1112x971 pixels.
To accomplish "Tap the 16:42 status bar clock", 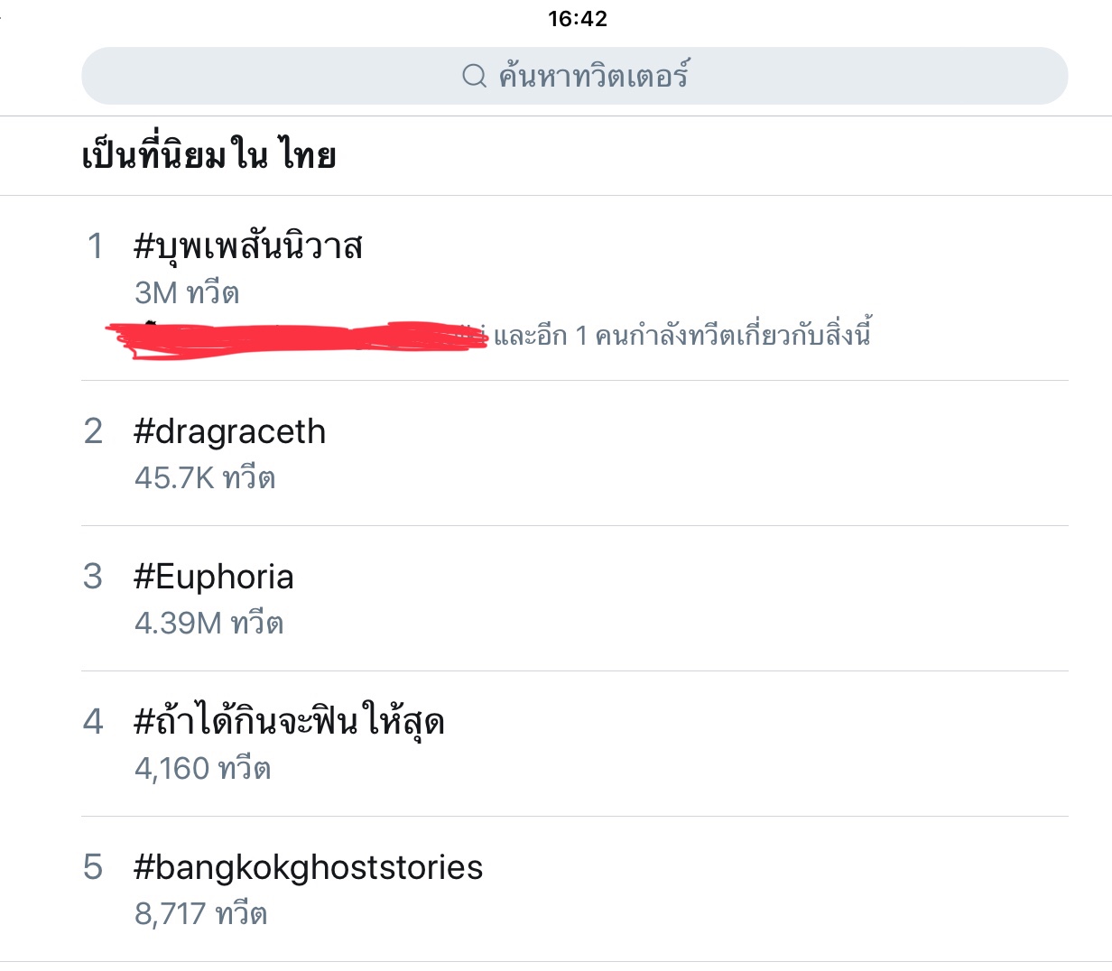I will [x=578, y=18].
